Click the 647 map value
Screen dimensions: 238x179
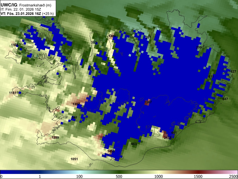tap(225, 99)
